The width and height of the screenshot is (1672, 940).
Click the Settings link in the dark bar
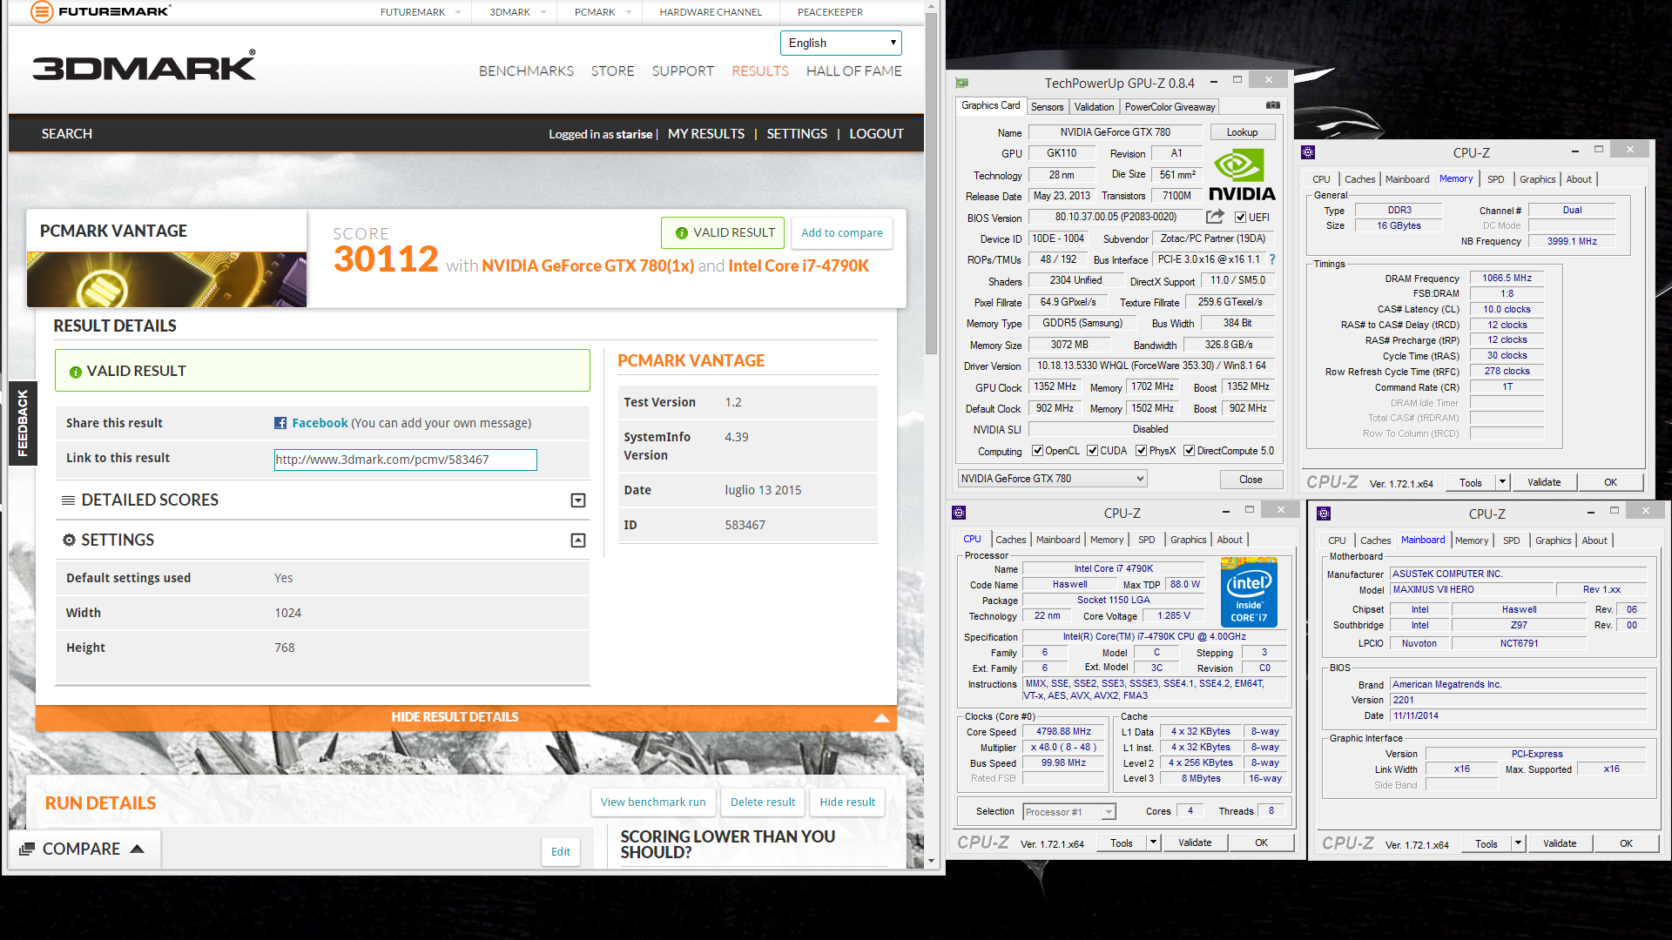click(x=797, y=134)
